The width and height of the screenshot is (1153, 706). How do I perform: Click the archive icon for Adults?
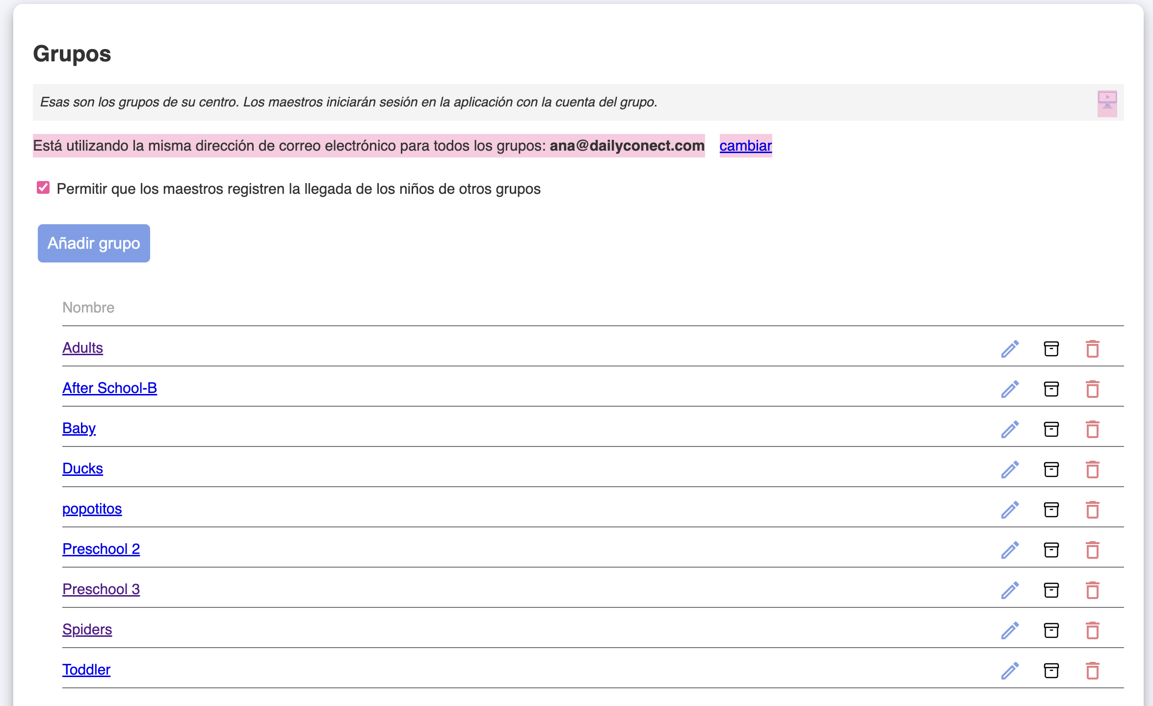[1051, 349]
